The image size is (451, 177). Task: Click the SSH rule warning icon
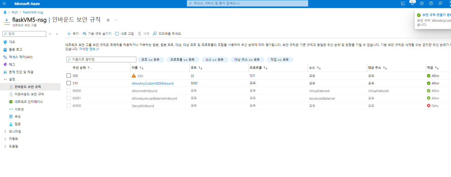(134, 76)
